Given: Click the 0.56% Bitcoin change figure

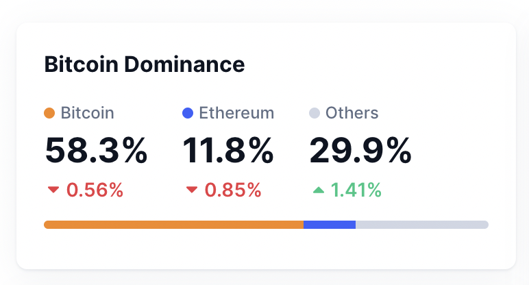Looking at the screenshot, I should point(95,190).
